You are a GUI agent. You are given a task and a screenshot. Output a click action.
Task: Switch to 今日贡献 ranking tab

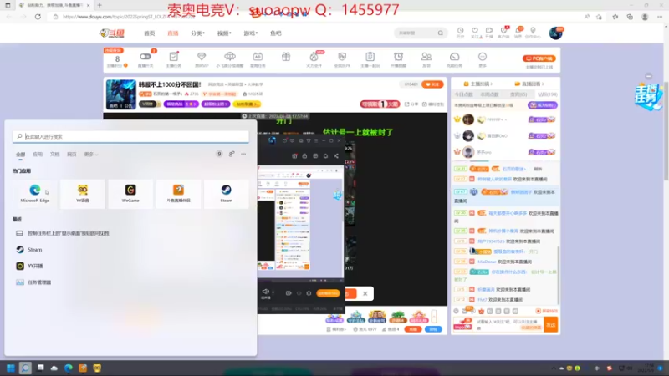coord(464,94)
